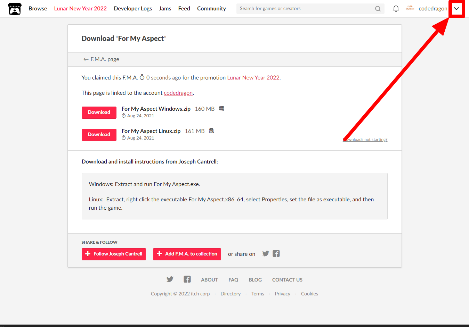
Task: Open CONTACT US footer link
Action: 287,280
